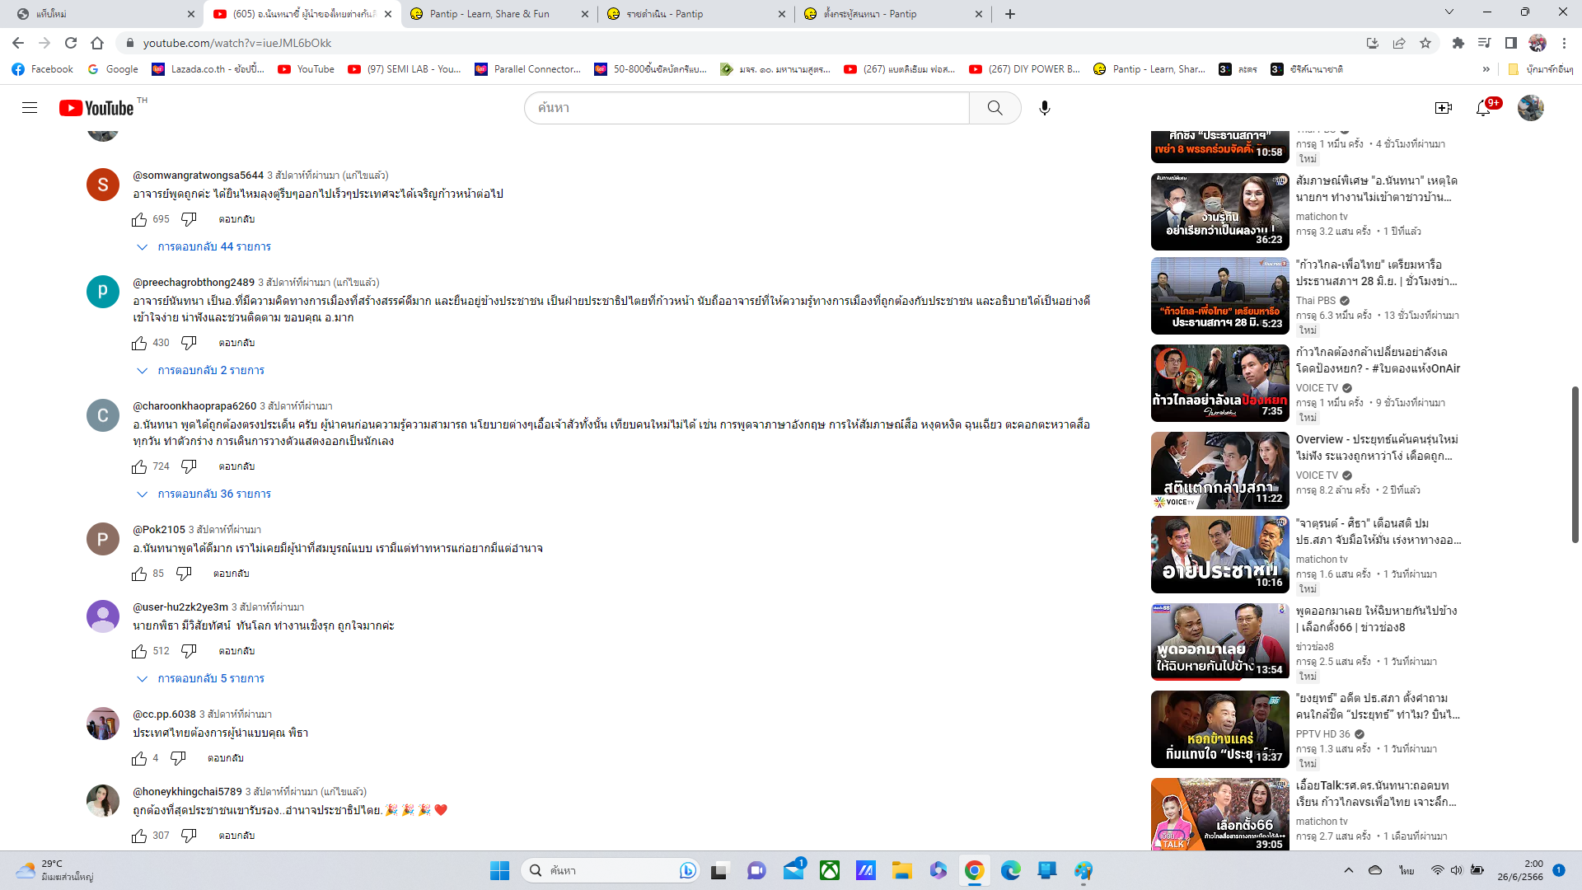
Task: Like the comment by @cc.pp.6038
Action: click(x=139, y=758)
